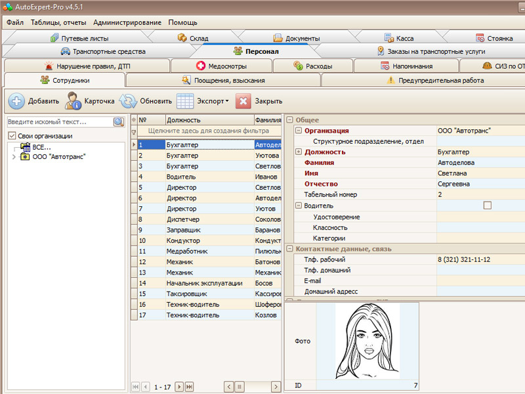The width and height of the screenshot is (525, 394).
Task: Toggle the Свои организации checkbox
Action: pos(12,136)
